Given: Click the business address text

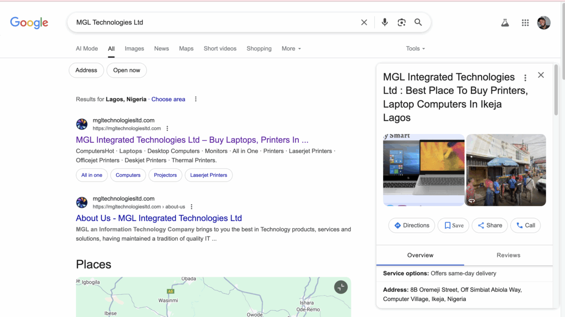Looking at the screenshot, I should pyautogui.click(x=452, y=294).
